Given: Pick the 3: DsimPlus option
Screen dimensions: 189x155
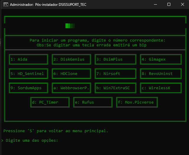Looking at the screenshot, I should (114, 59).
